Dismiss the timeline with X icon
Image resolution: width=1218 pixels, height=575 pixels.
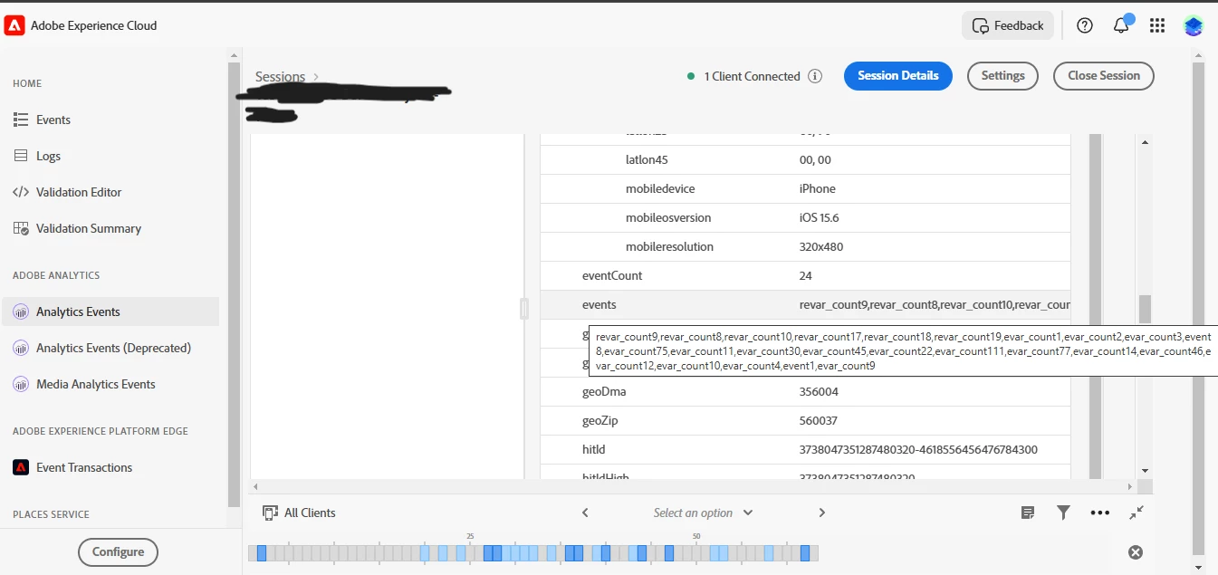1136,552
